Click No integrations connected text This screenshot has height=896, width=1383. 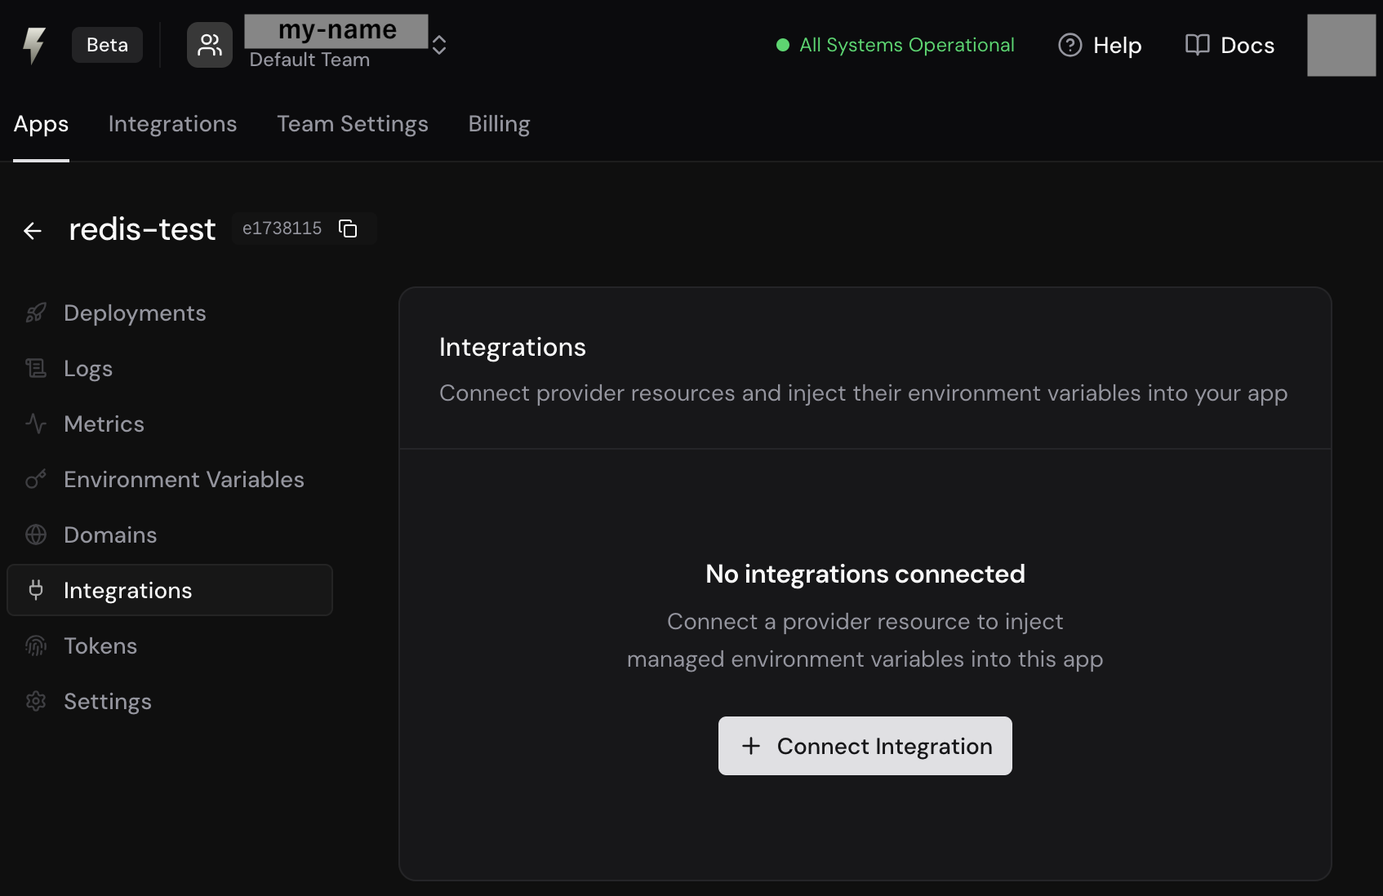pyautogui.click(x=865, y=574)
